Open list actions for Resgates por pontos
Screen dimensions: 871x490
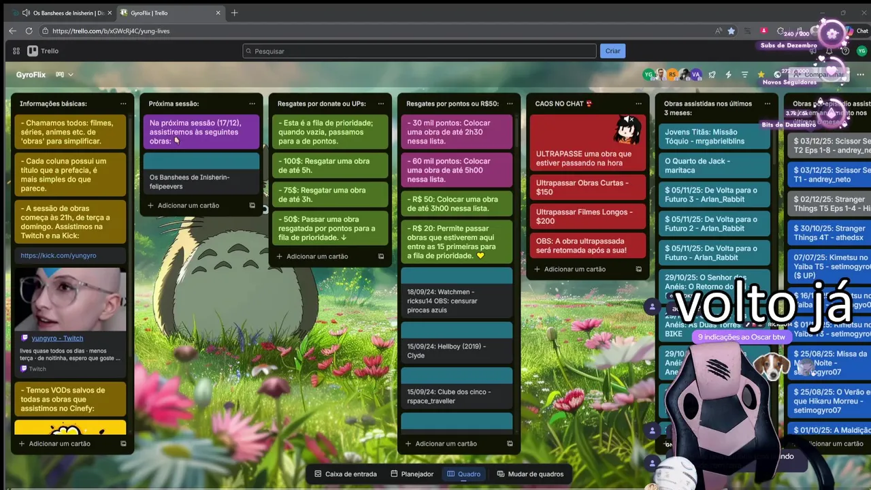[510, 103]
